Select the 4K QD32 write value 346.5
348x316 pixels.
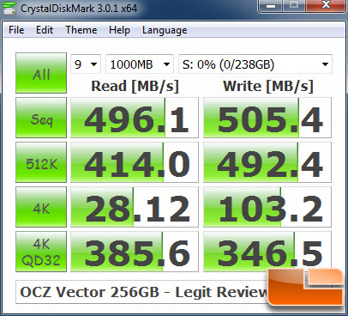[x=267, y=252]
